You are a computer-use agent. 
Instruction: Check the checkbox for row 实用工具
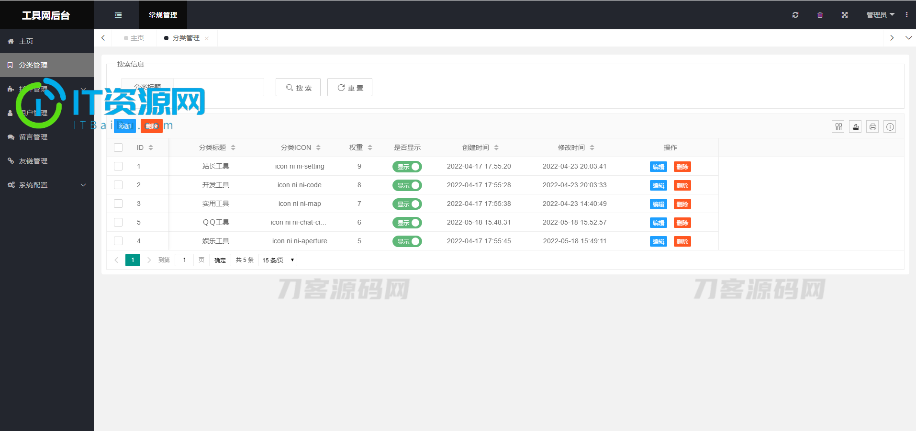[118, 204]
